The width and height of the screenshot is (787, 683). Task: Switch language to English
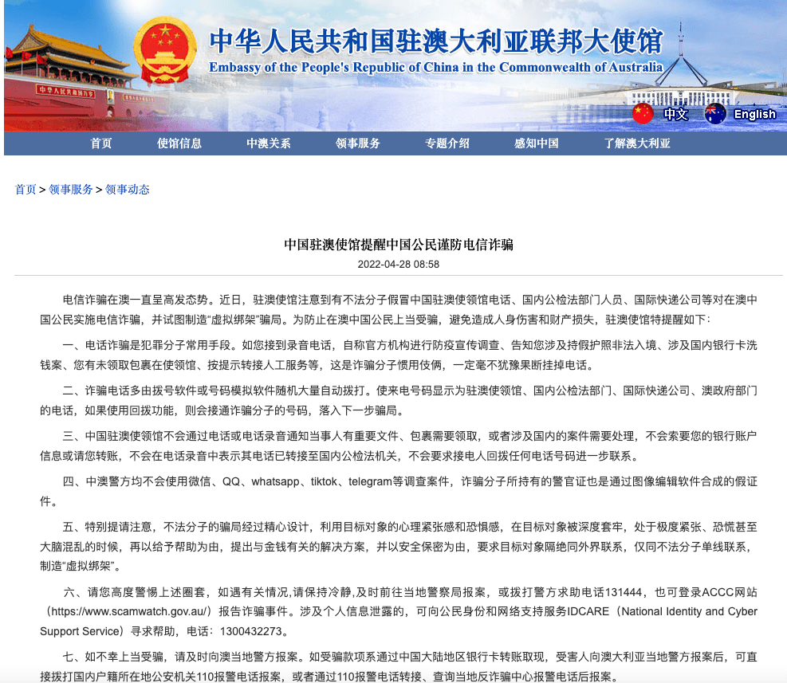pos(754,114)
